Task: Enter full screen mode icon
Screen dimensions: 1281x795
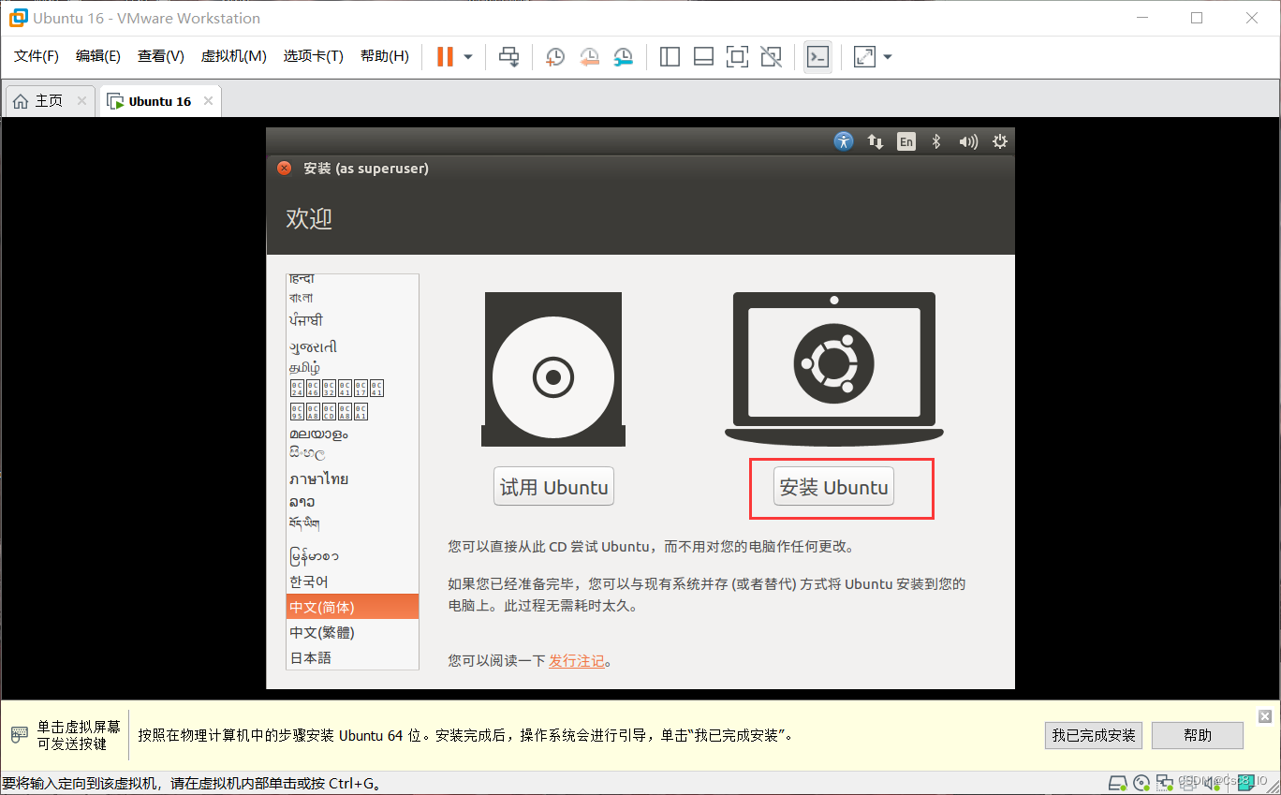Action: pos(737,57)
